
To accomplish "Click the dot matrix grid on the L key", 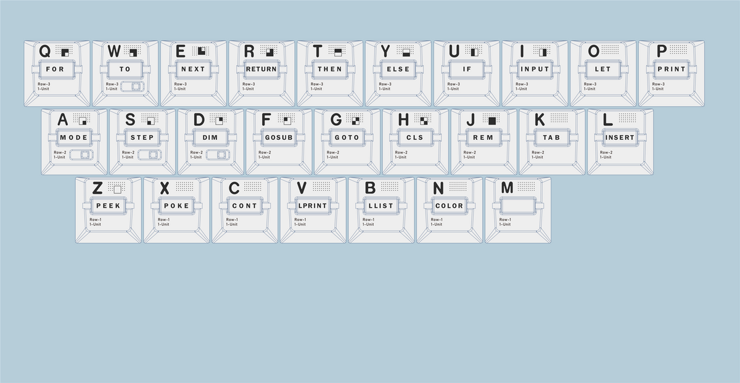I will (627, 118).
